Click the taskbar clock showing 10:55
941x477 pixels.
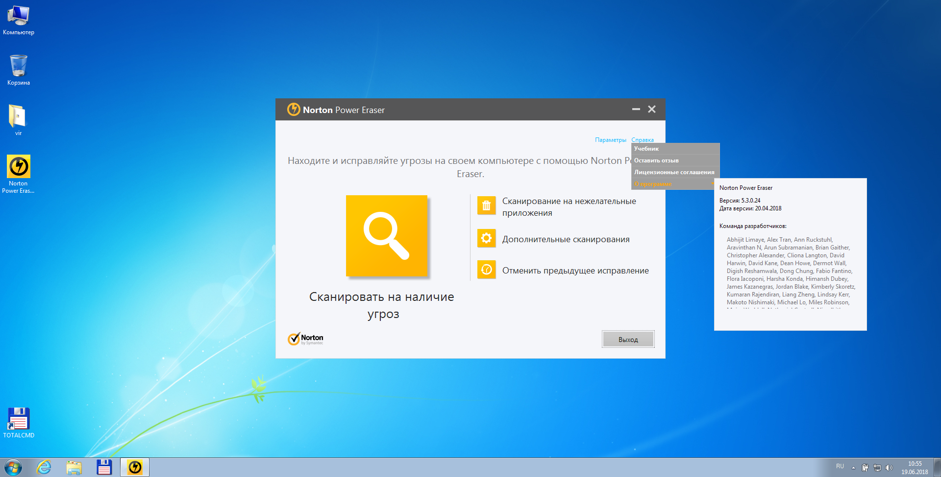(x=915, y=468)
